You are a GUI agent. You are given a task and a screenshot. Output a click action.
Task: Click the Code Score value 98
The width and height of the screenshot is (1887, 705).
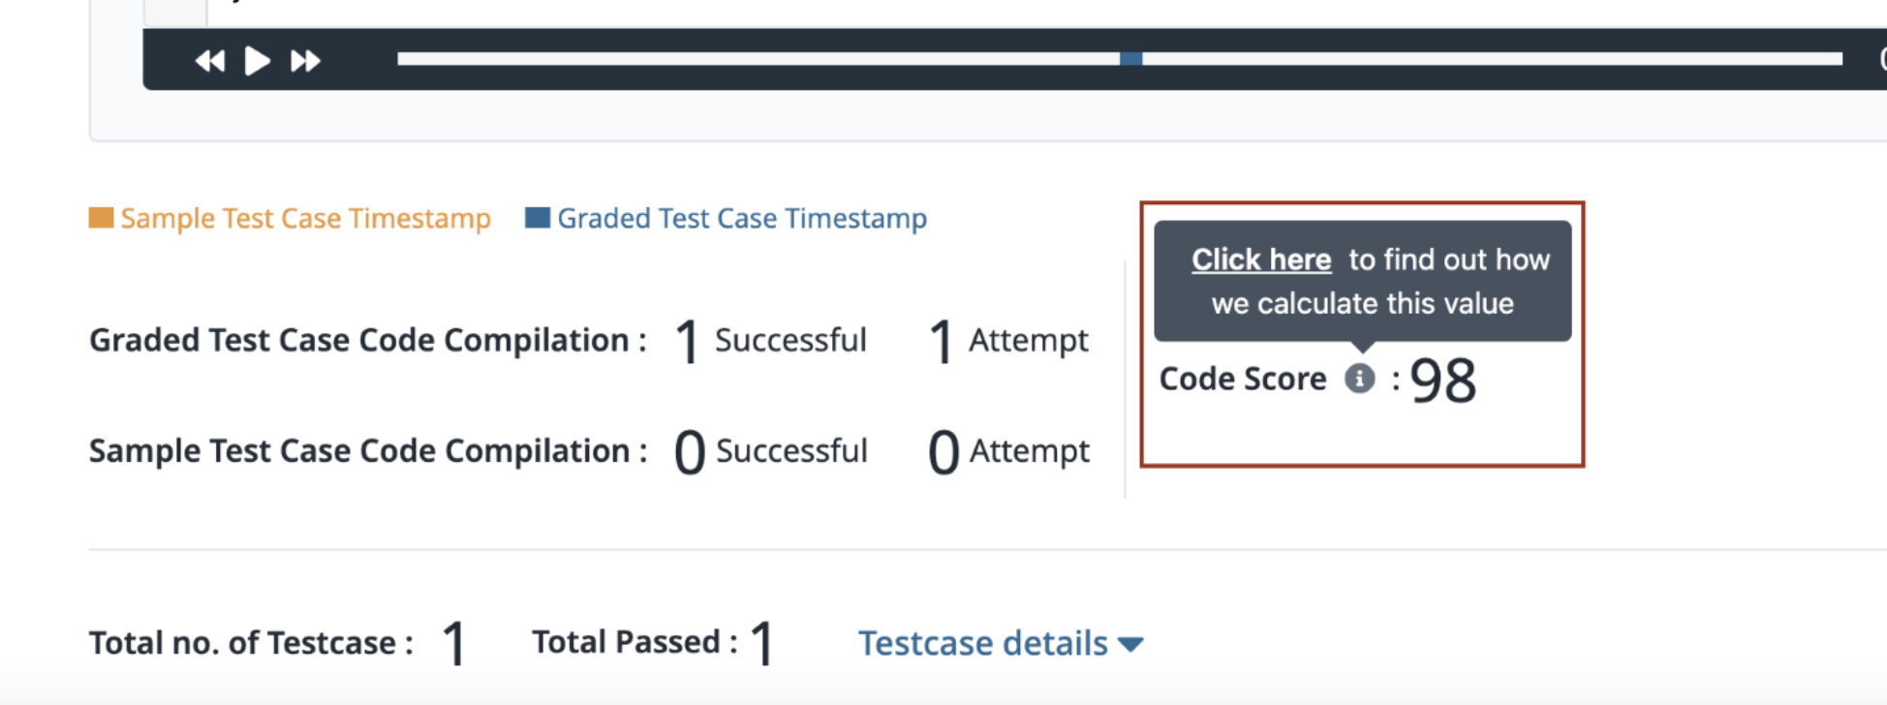1443,380
